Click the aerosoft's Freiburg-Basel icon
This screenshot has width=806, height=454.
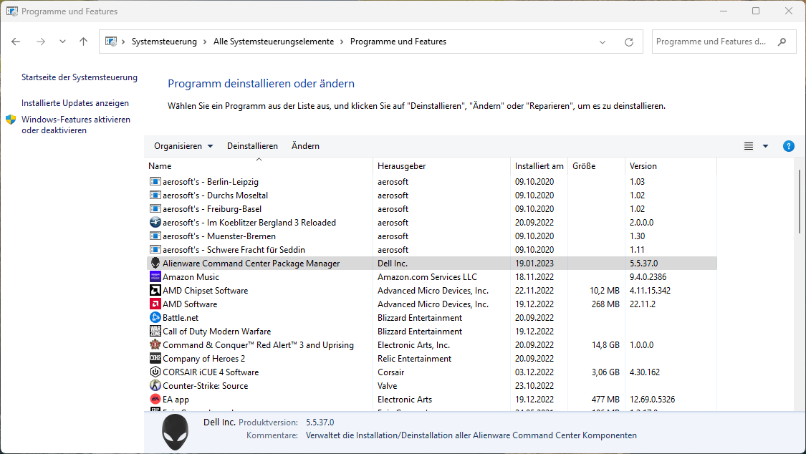click(155, 208)
